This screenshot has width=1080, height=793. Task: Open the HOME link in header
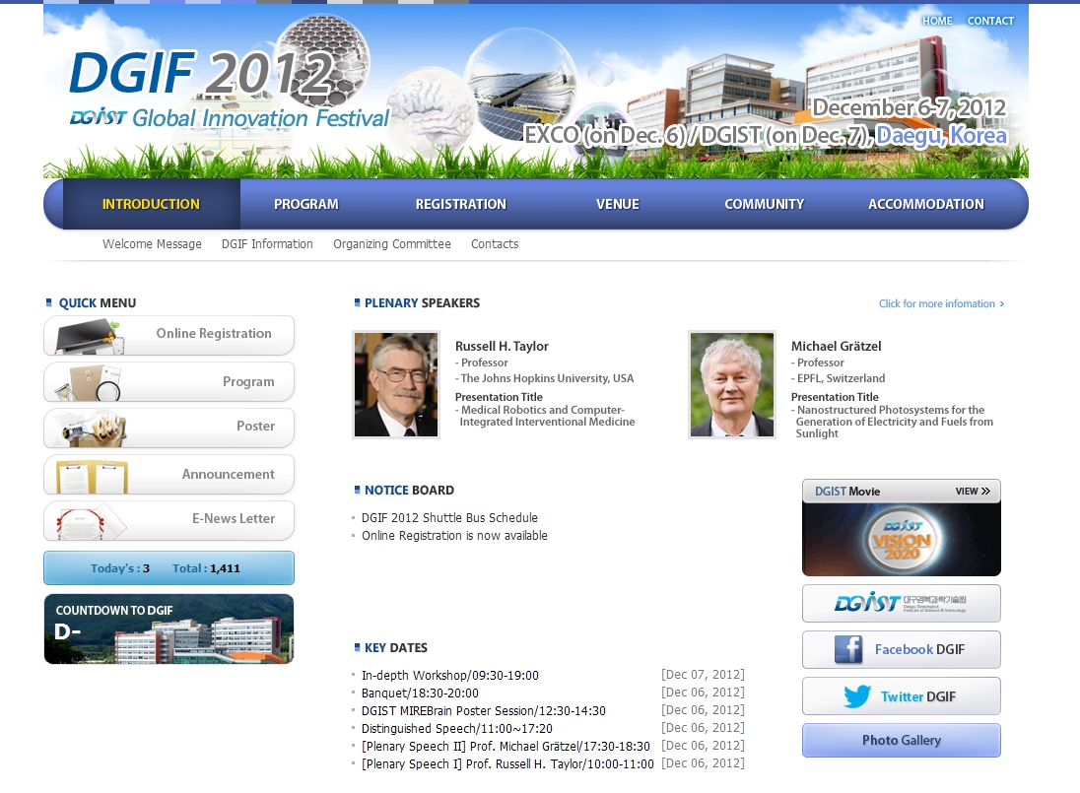click(937, 21)
